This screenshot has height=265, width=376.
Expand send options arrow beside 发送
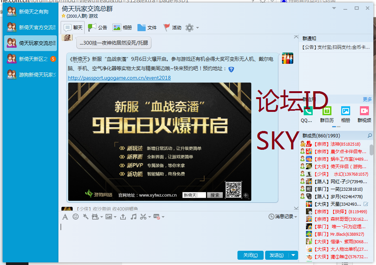[293, 255]
